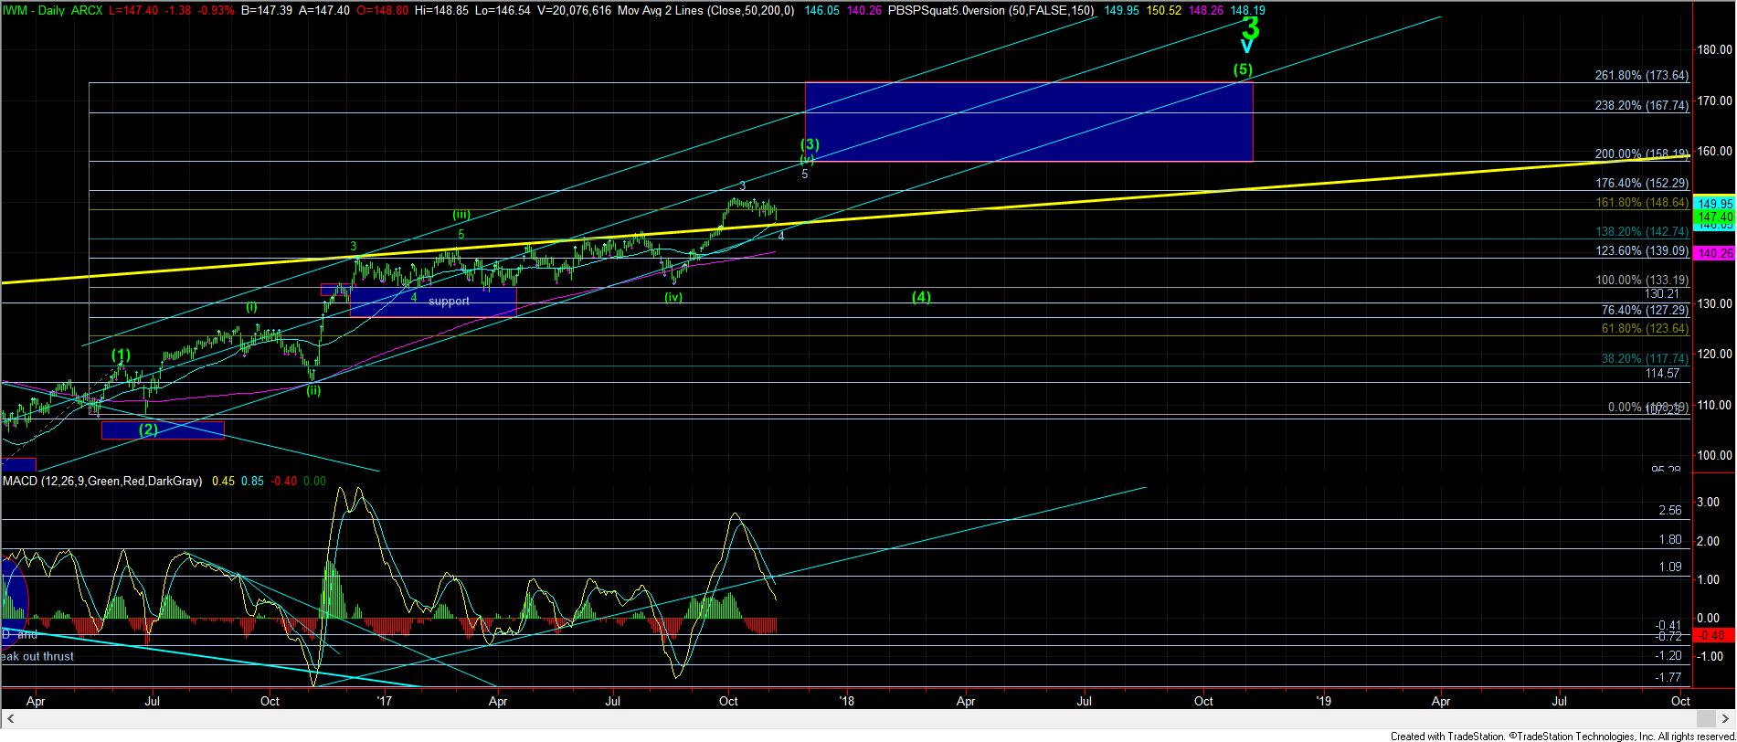Image resolution: width=1737 pixels, height=742 pixels.
Task: Click the green 147.40 last price tag
Action: point(1713,217)
